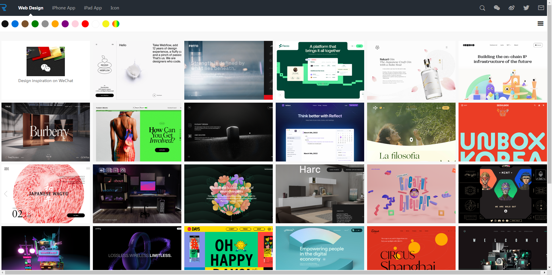
Task: View the neon pink city thumbnail
Action: (46, 248)
